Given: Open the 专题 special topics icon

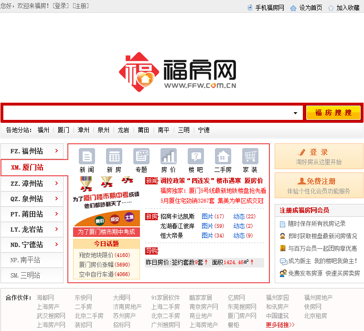Looking at the screenshot, I should coord(141,156).
